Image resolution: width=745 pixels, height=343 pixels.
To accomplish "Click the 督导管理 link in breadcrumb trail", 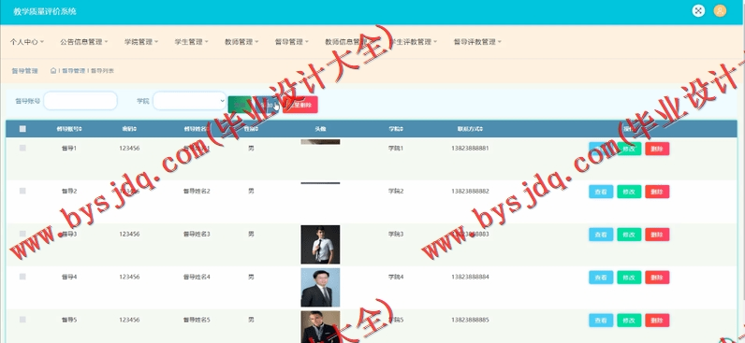I will (x=74, y=71).
